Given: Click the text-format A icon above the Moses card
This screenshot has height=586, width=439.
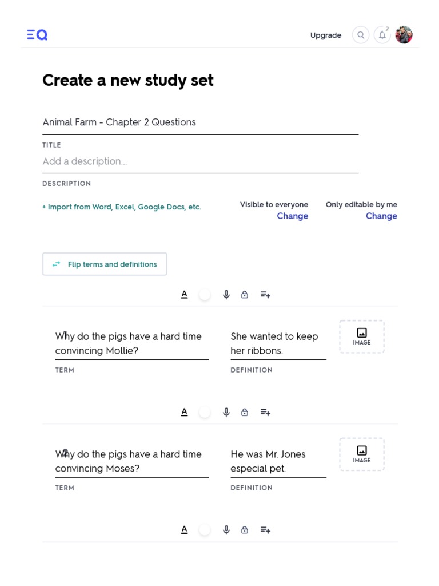Looking at the screenshot, I should pyautogui.click(x=184, y=412).
